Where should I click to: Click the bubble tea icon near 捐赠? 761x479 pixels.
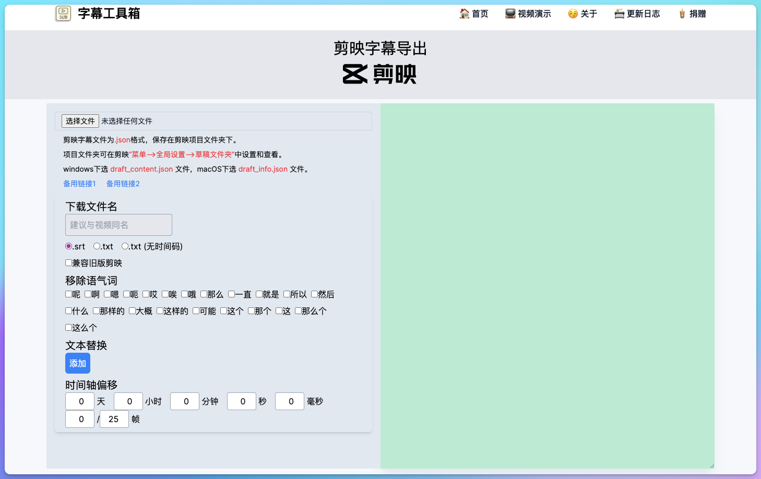click(682, 14)
